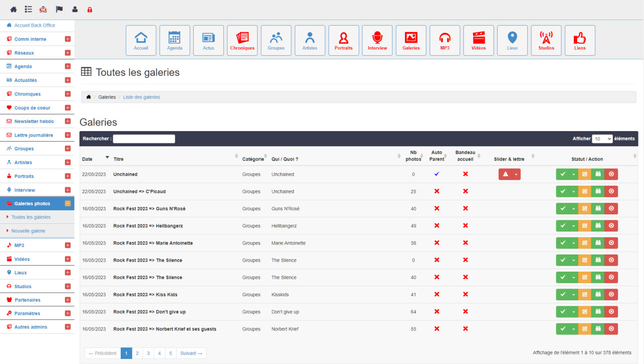
Task: Delete the Rock Fest 2023 => Hellbangerz gallery
Action: click(611, 226)
